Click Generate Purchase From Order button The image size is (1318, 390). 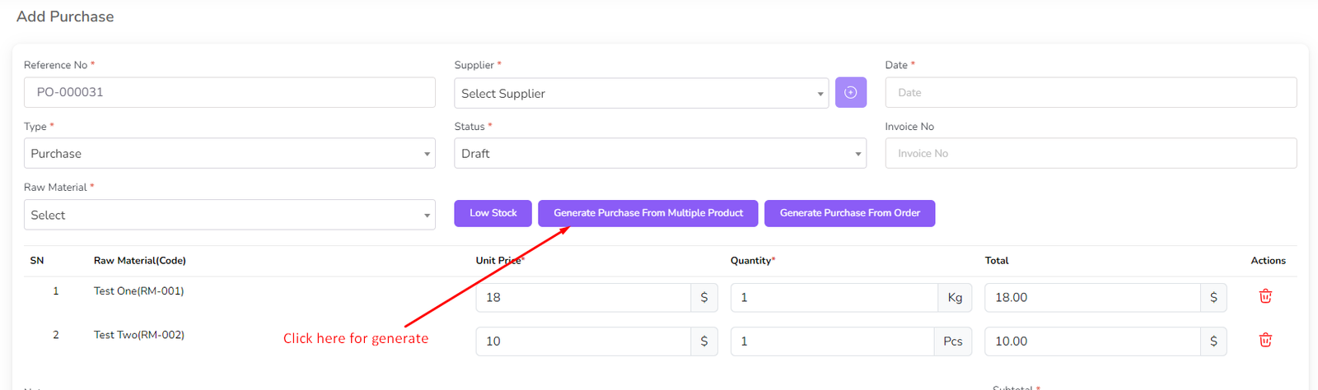[x=849, y=213]
